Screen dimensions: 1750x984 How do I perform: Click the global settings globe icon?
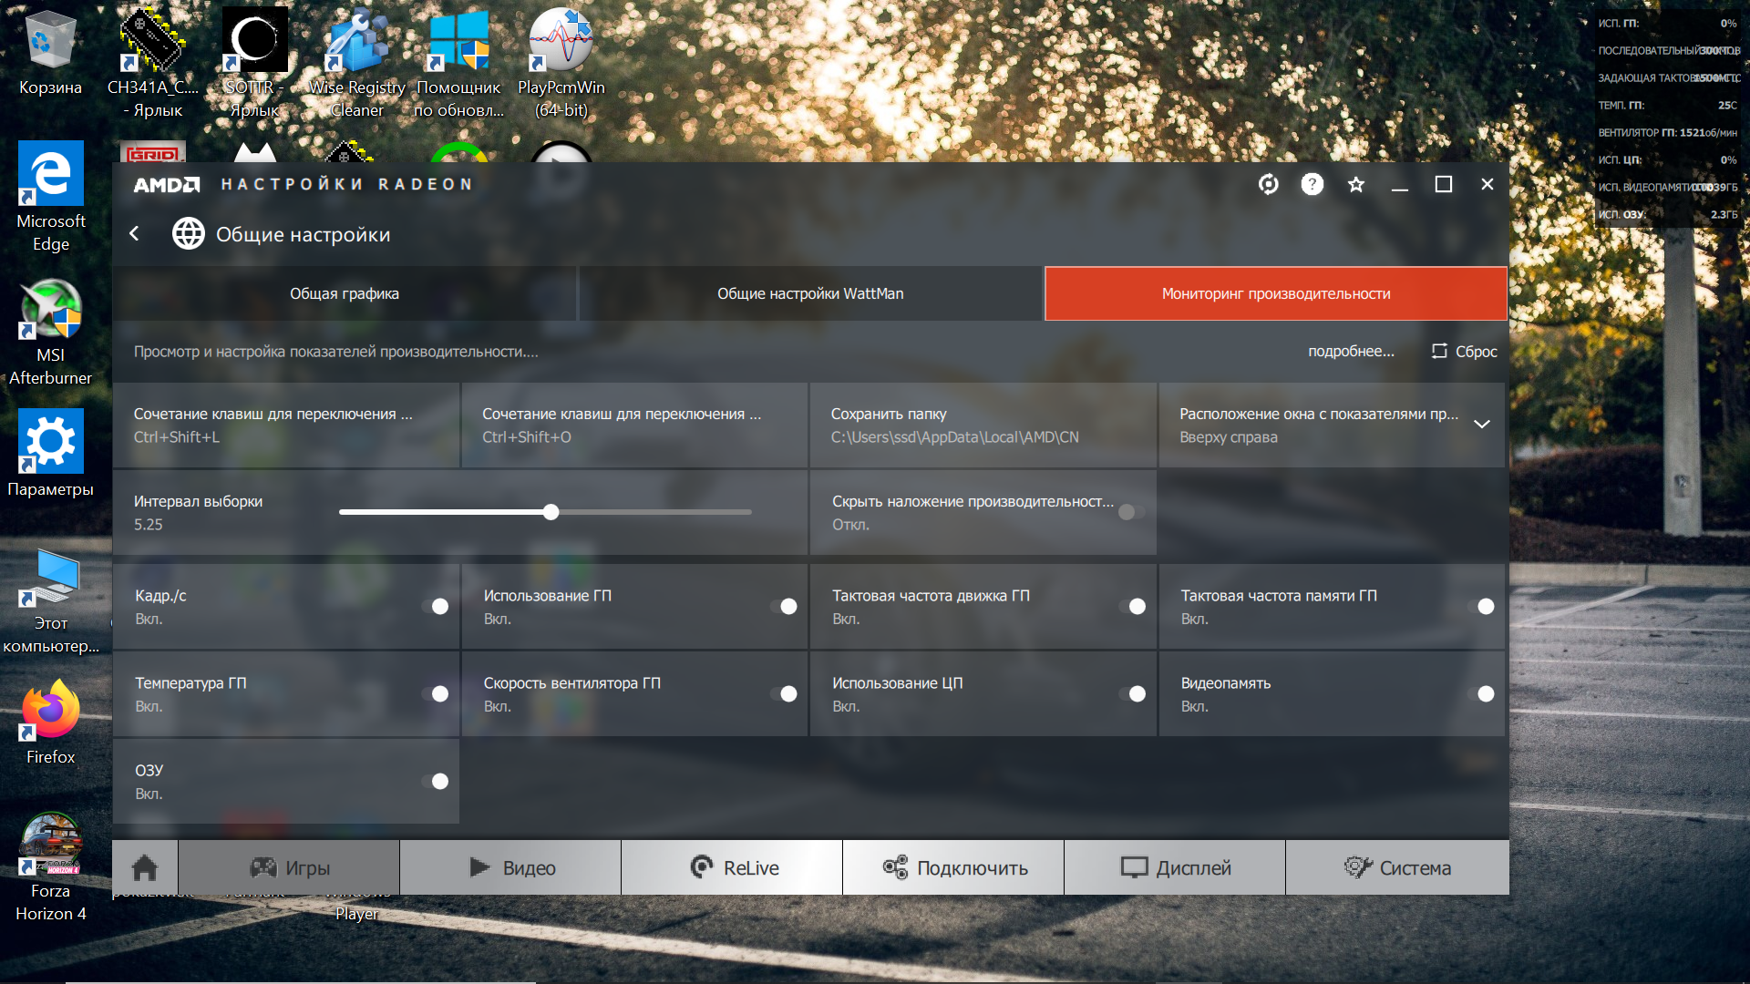click(189, 234)
